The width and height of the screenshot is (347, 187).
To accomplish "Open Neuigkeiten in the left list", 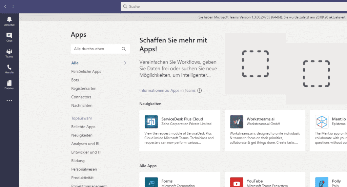I will [82, 135].
